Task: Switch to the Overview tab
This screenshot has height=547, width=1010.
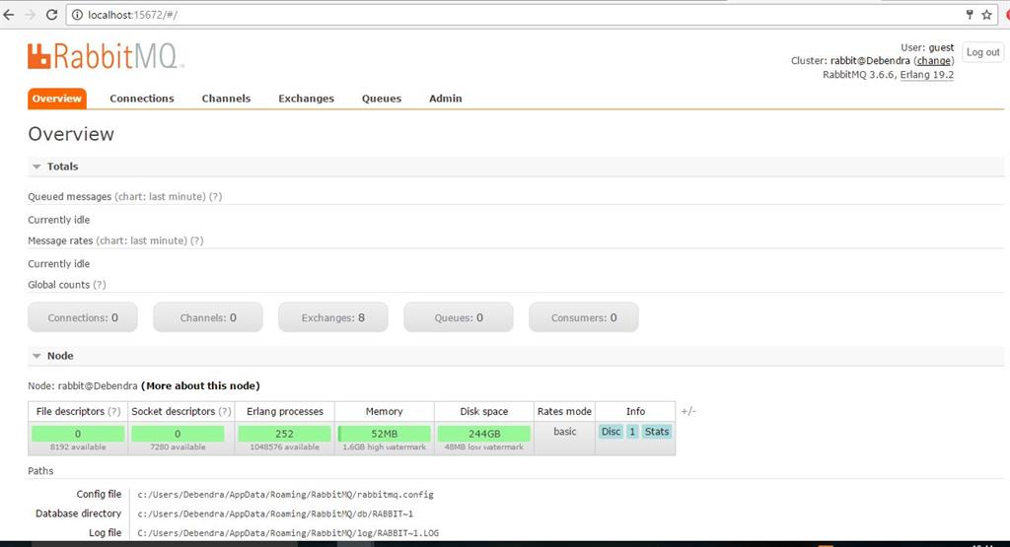Action: tap(56, 99)
